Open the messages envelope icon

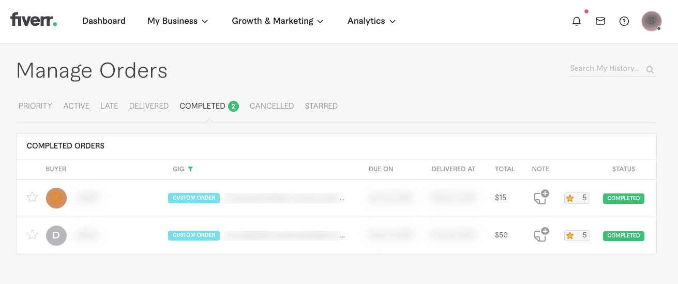[600, 21]
